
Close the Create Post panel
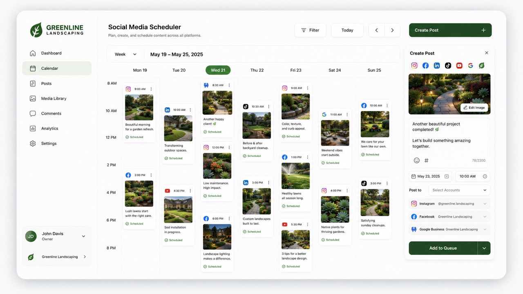point(487,53)
